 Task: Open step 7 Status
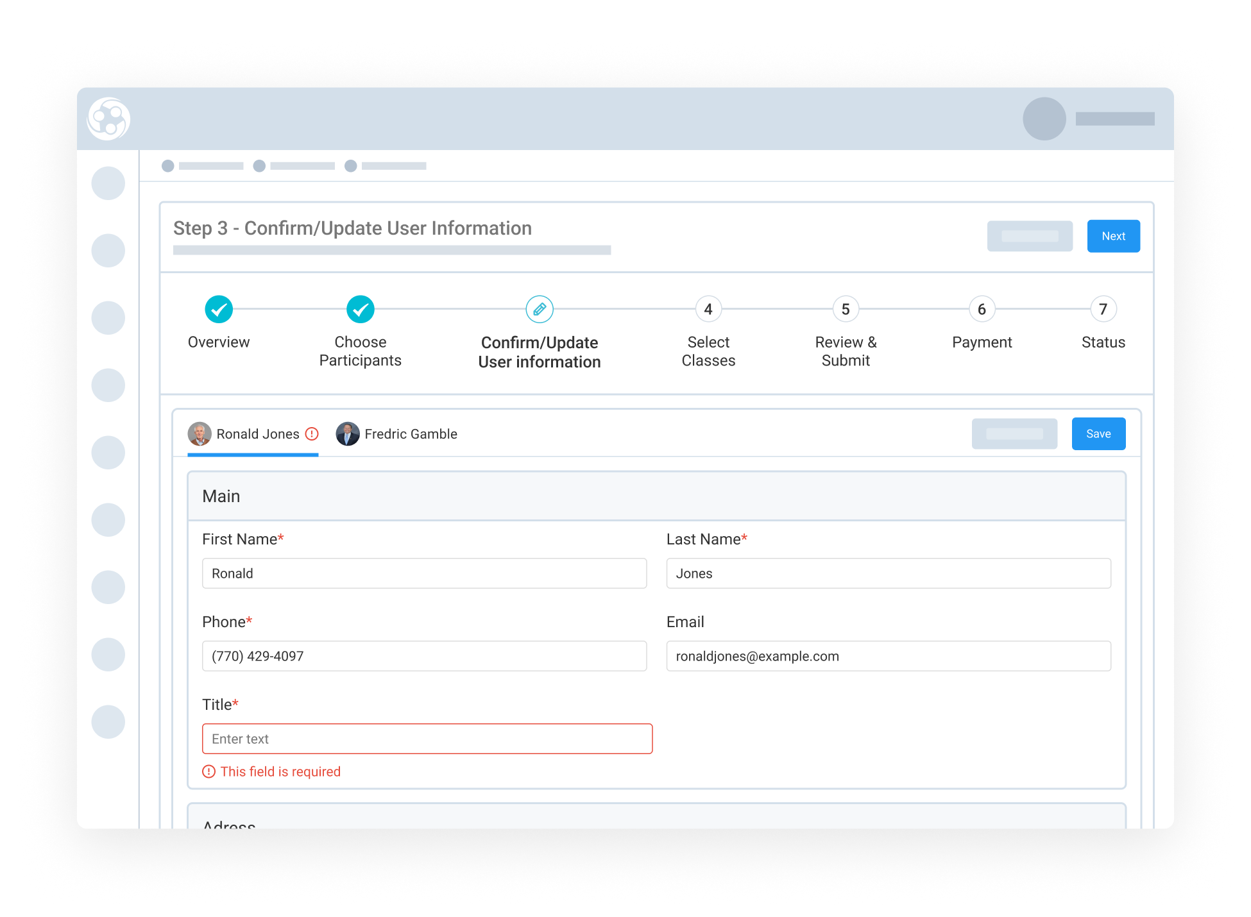1103,309
